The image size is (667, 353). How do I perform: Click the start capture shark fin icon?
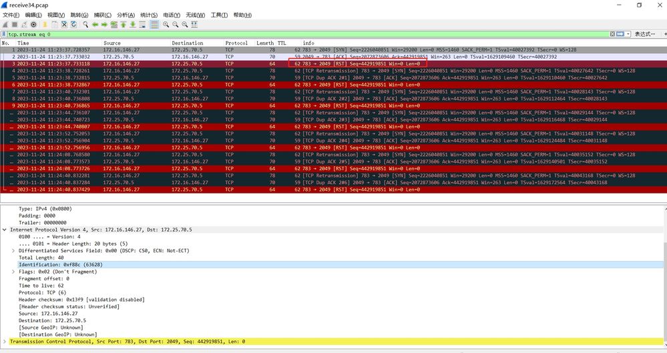5,25
